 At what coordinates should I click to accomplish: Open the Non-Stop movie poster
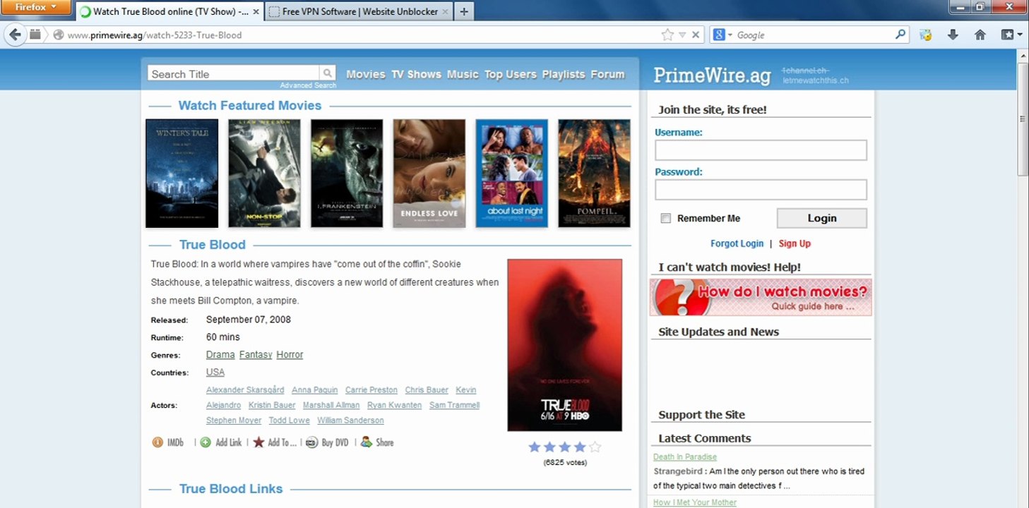click(x=264, y=173)
